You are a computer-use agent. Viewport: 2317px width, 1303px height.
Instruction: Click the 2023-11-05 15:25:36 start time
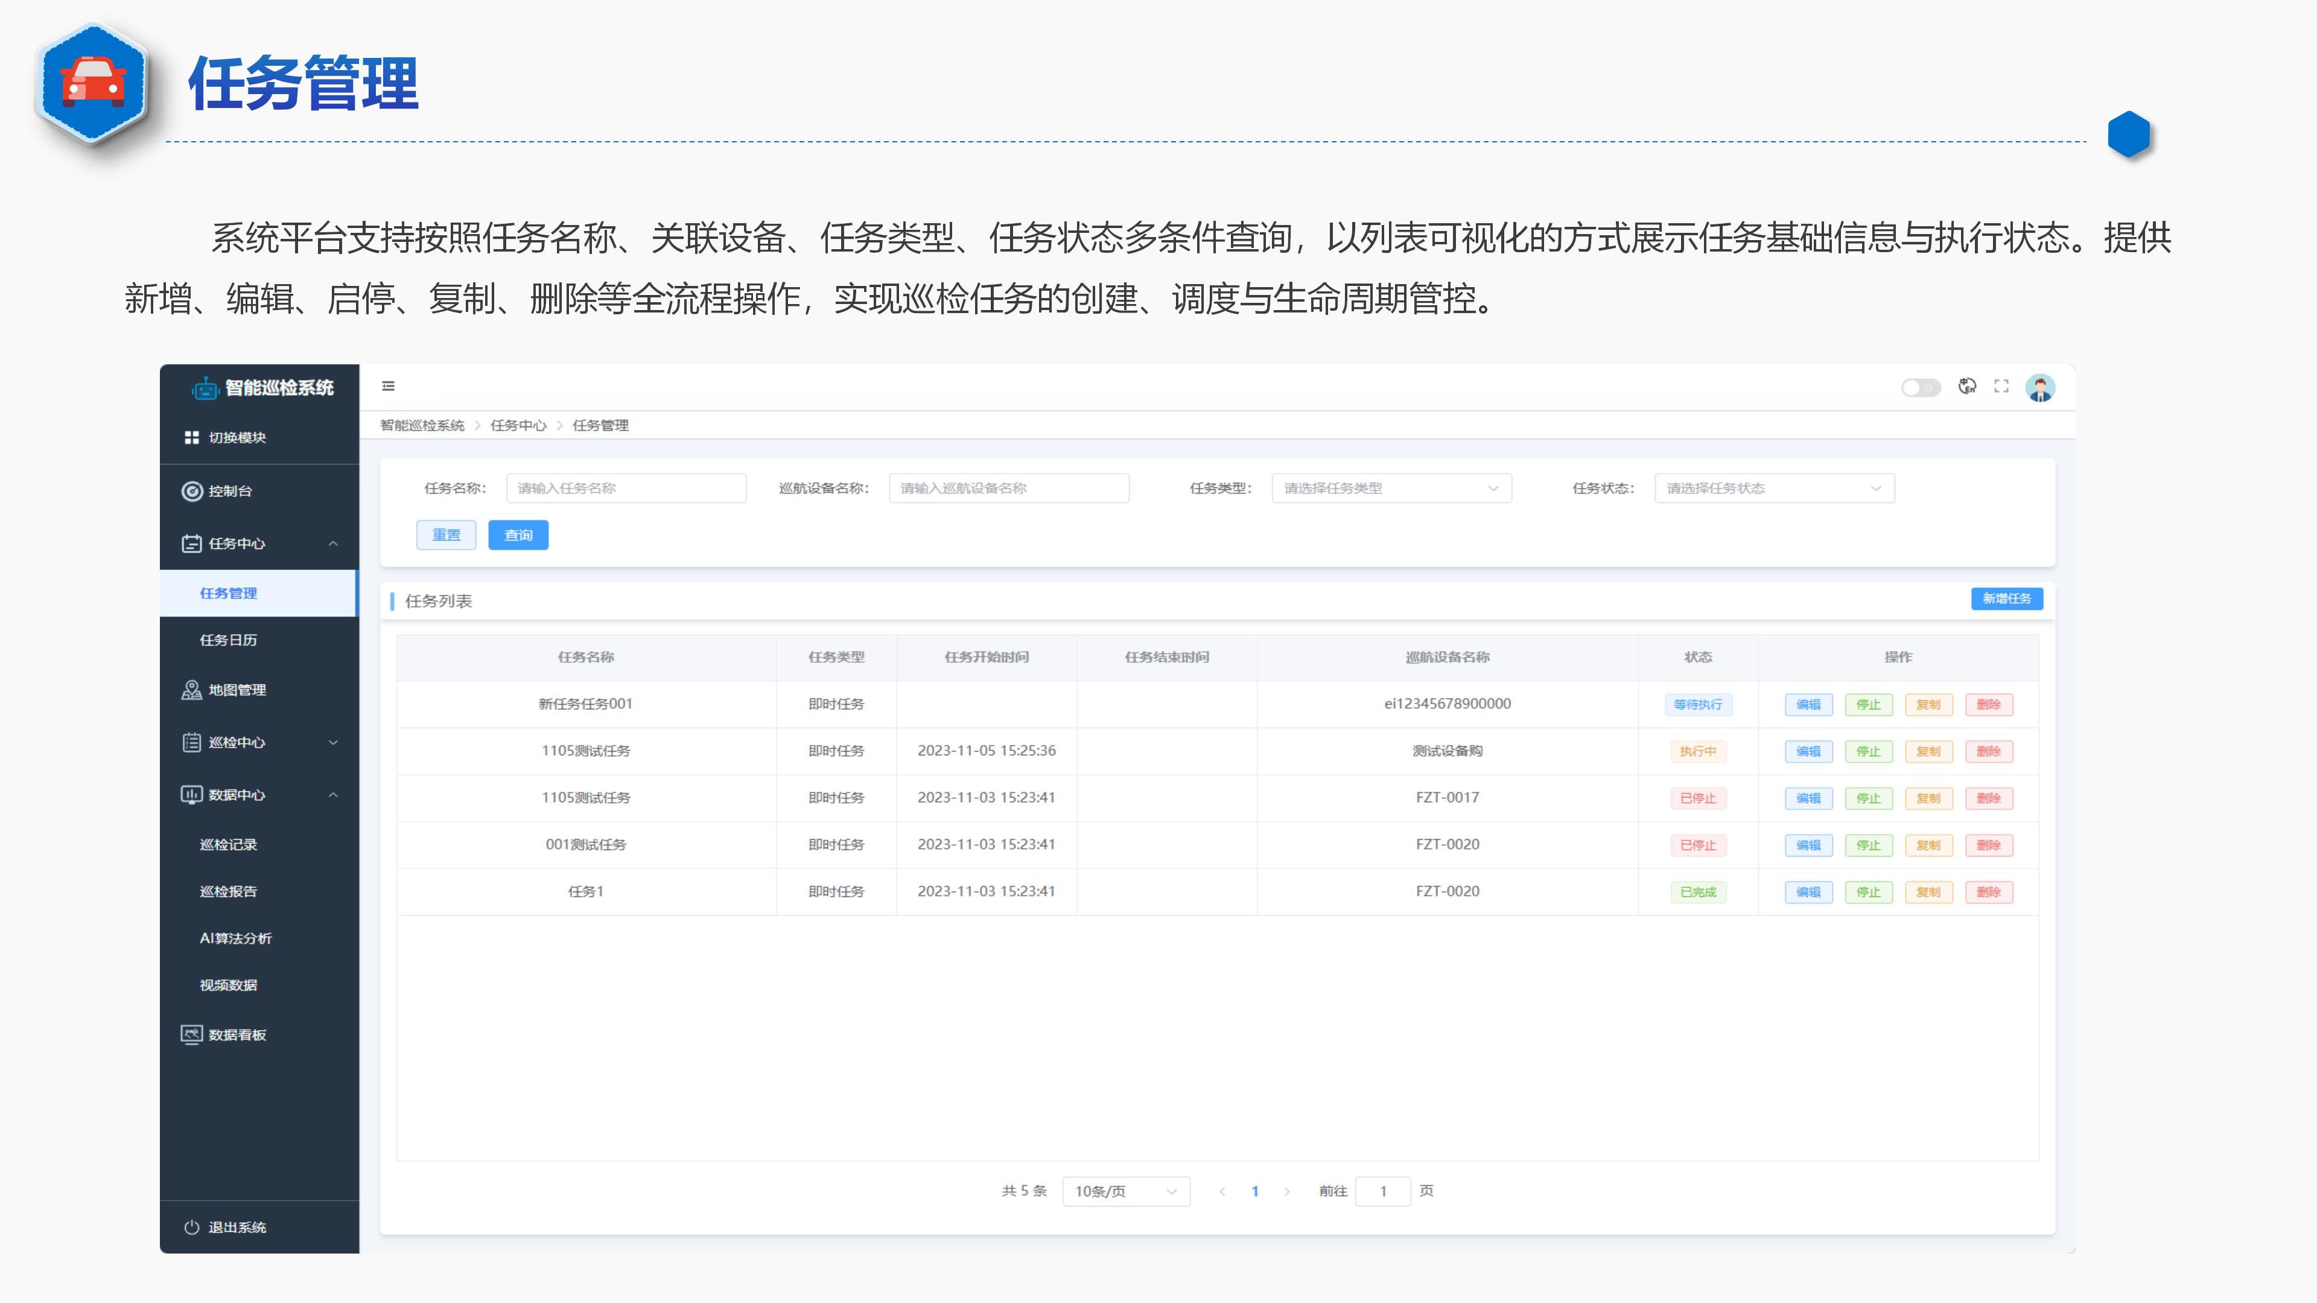tap(987, 751)
